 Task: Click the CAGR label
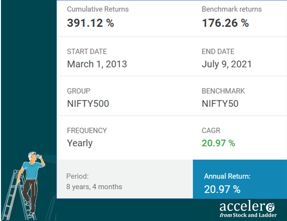coord(211,130)
